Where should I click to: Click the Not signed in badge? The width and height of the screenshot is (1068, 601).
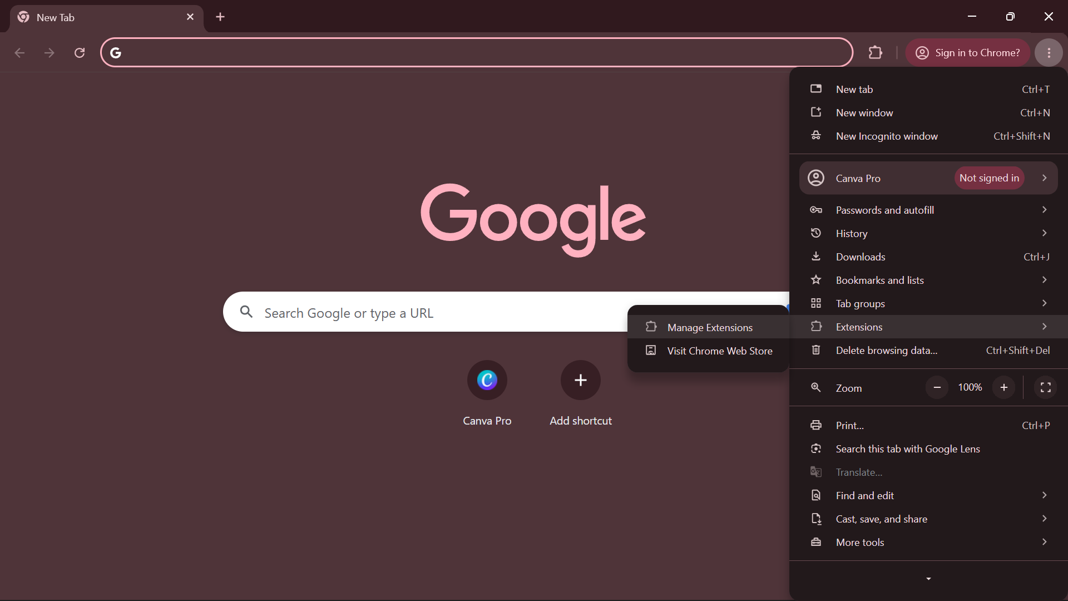point(989,178)
